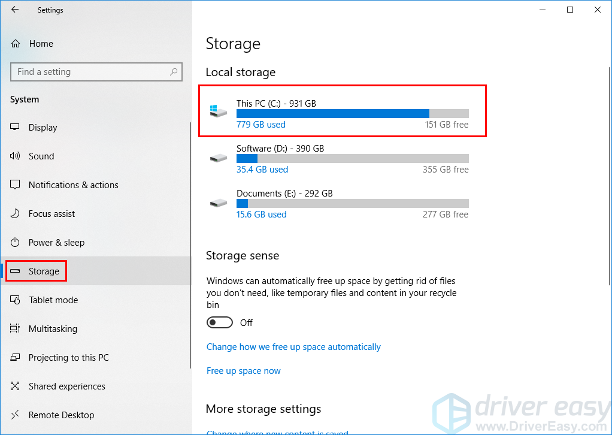This screenshot has height=435, width=612.
Task: Click the back arrow icon
Action: point(15,10)
